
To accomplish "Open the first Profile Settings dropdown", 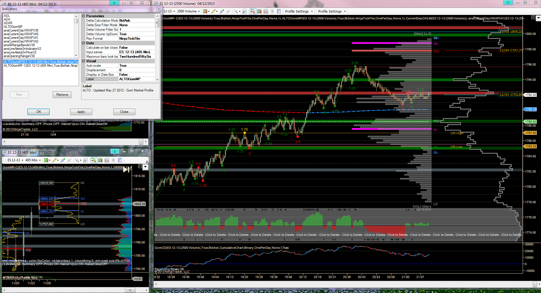I will click(299, 12).
